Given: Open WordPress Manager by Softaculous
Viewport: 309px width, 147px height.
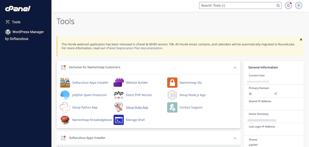Looking at the screenshot, I should tap(24, 35).
